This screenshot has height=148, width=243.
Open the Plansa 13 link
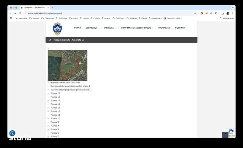pos(55,107)
